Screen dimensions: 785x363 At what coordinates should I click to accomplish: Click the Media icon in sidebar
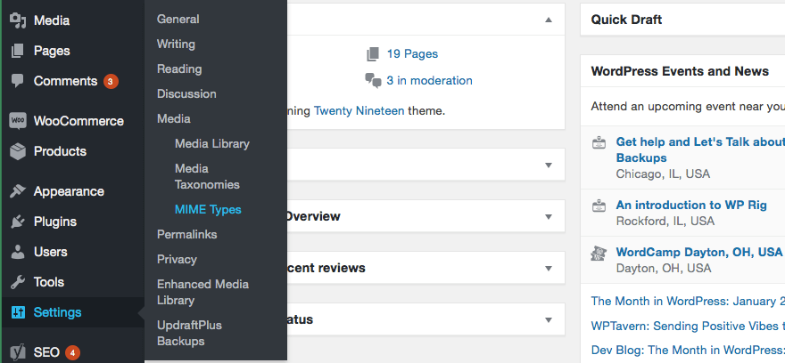point(17,20)
